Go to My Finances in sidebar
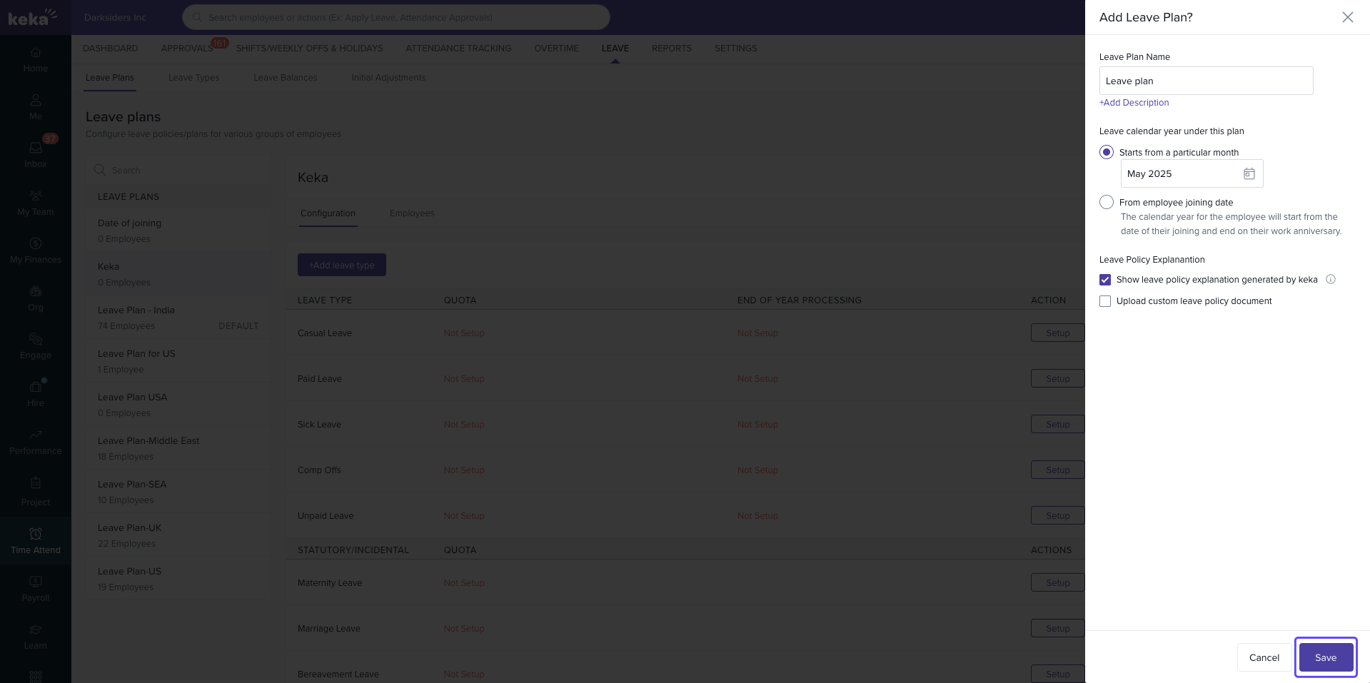 pos(36,250)
